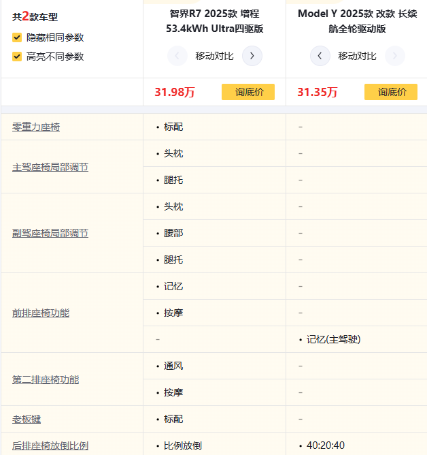The height and width of the screenshot is (455, 427).
Task: Move Model Y column left with arrow
Action: coord(320,56)
